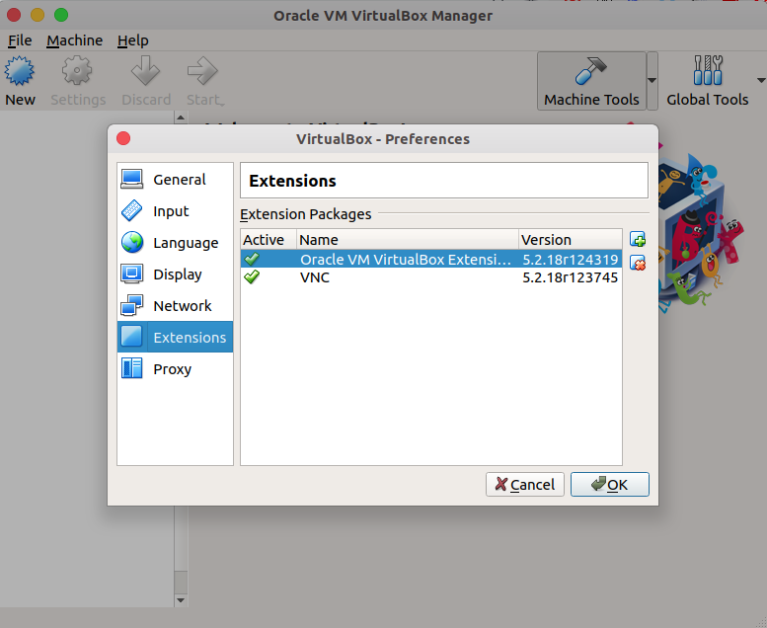The image size is (767, 628).
Task: Open the File menu
Action: pyautogui.click(x=20, y=40)
